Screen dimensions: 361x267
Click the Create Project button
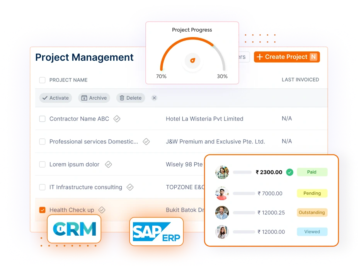[287, 57]
